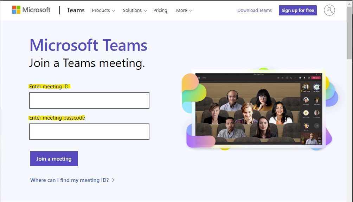
Task: Open the Solutions dropdown menu
Action: (x=135, y=11)
